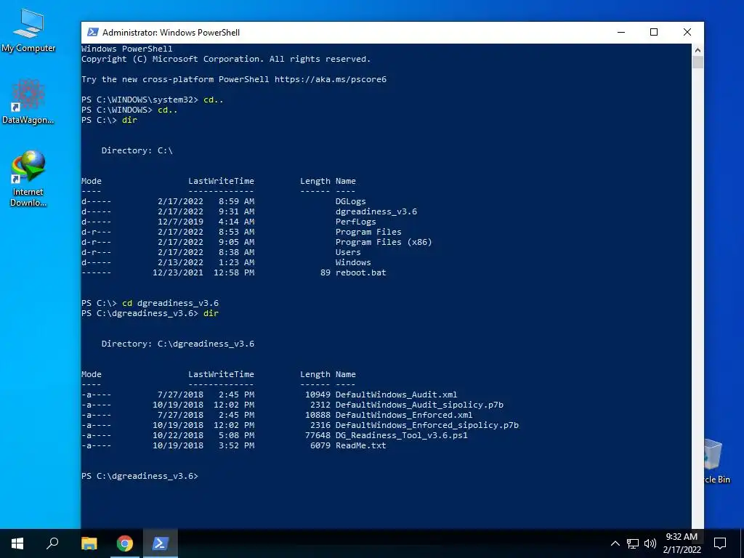Open taskbar Search magnifier
This screenshot has height=558, width=744.
point(52,543)
